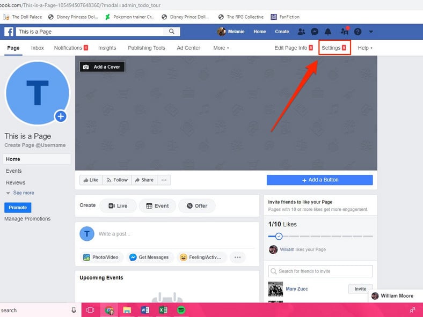The width and height of the screenshot is (423, 317).
Task: Click the Facebook search input field
Action: (x=90, y=32)
